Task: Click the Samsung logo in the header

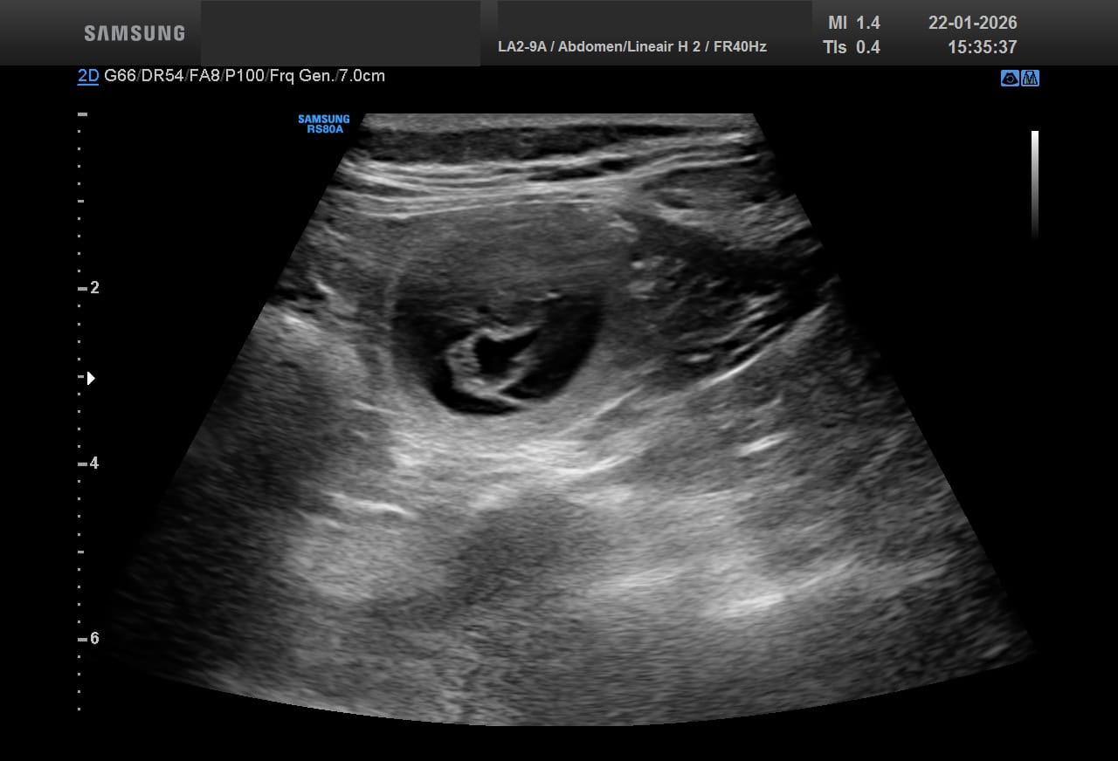Action: point(135,33)
